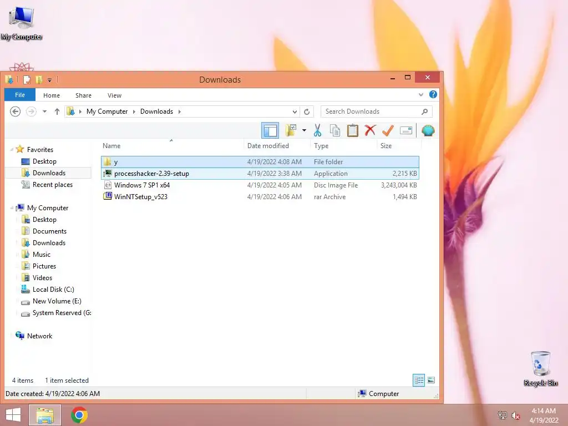Viewport: 568px width, 426px height.
Task: Switch to the Share ribbon tab
Action: tap(83, 95)
